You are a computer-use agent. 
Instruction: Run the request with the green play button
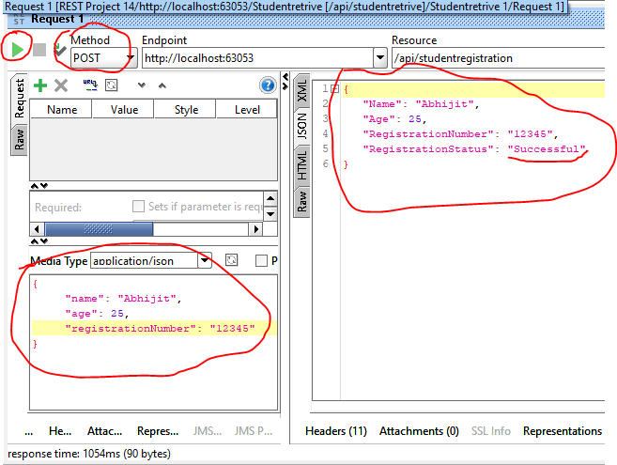click(17, 50)
